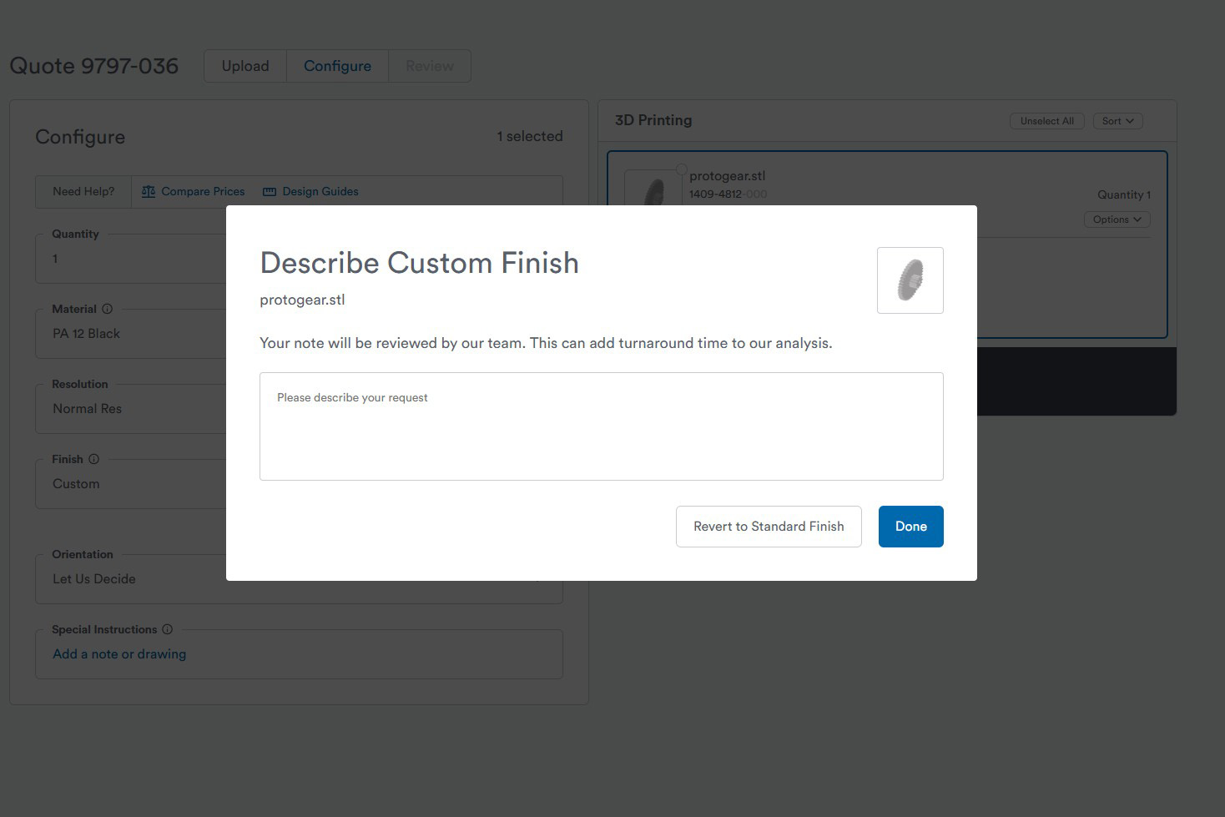Viewport: 1225px width, 817px height.
Task: Toggle the protogear.stl selection circle
Action: 681,169
